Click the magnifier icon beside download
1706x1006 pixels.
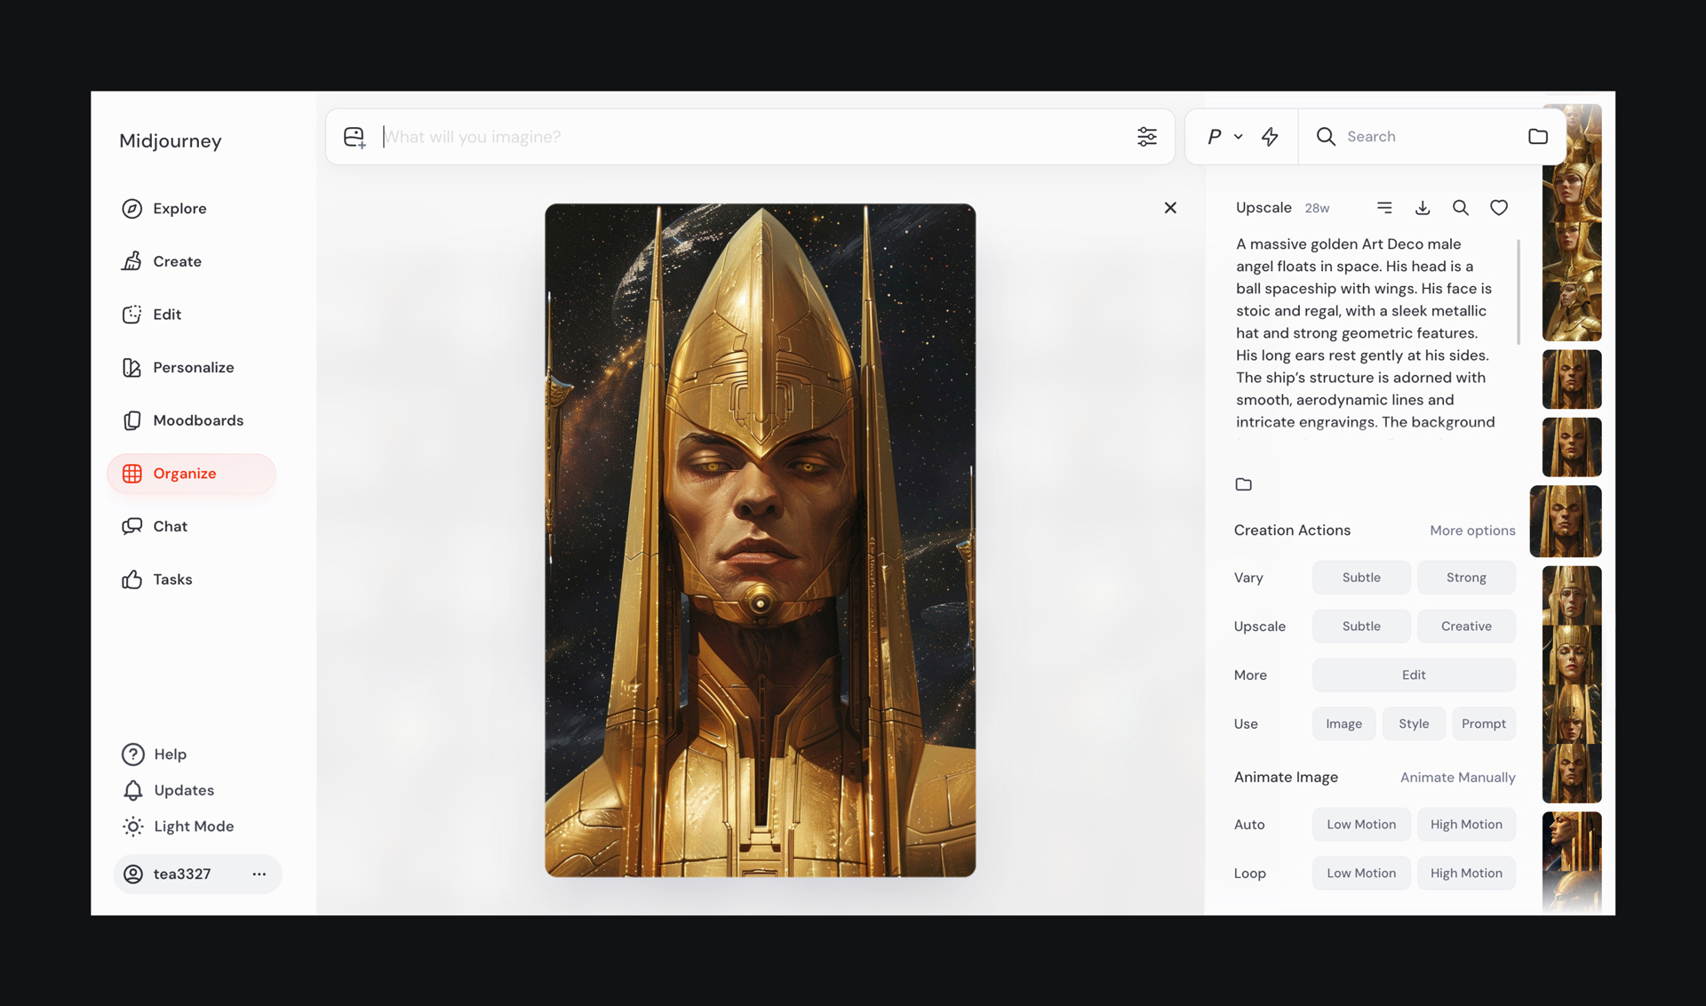click(1461, 208)
